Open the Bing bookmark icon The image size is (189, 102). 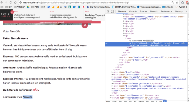tap(70, 7)
